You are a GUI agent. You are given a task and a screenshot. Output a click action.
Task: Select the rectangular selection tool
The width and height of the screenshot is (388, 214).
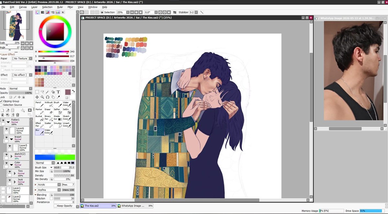click(37, 92)
